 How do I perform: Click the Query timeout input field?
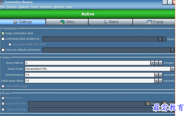90,75
